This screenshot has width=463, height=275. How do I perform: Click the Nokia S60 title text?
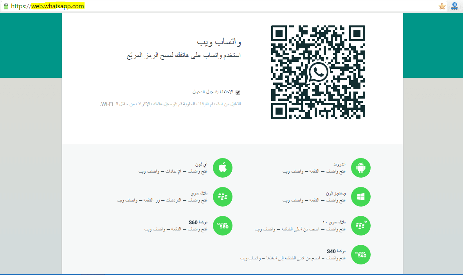coord(198,222)
